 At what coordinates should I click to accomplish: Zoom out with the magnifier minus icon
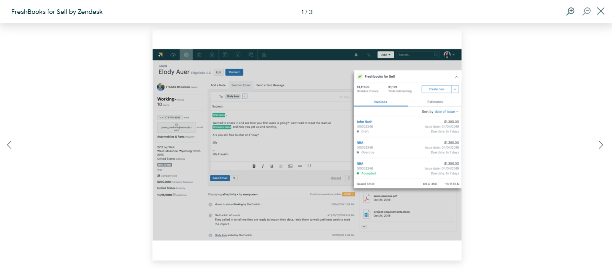pyautogui.click(x=586, y=11)
